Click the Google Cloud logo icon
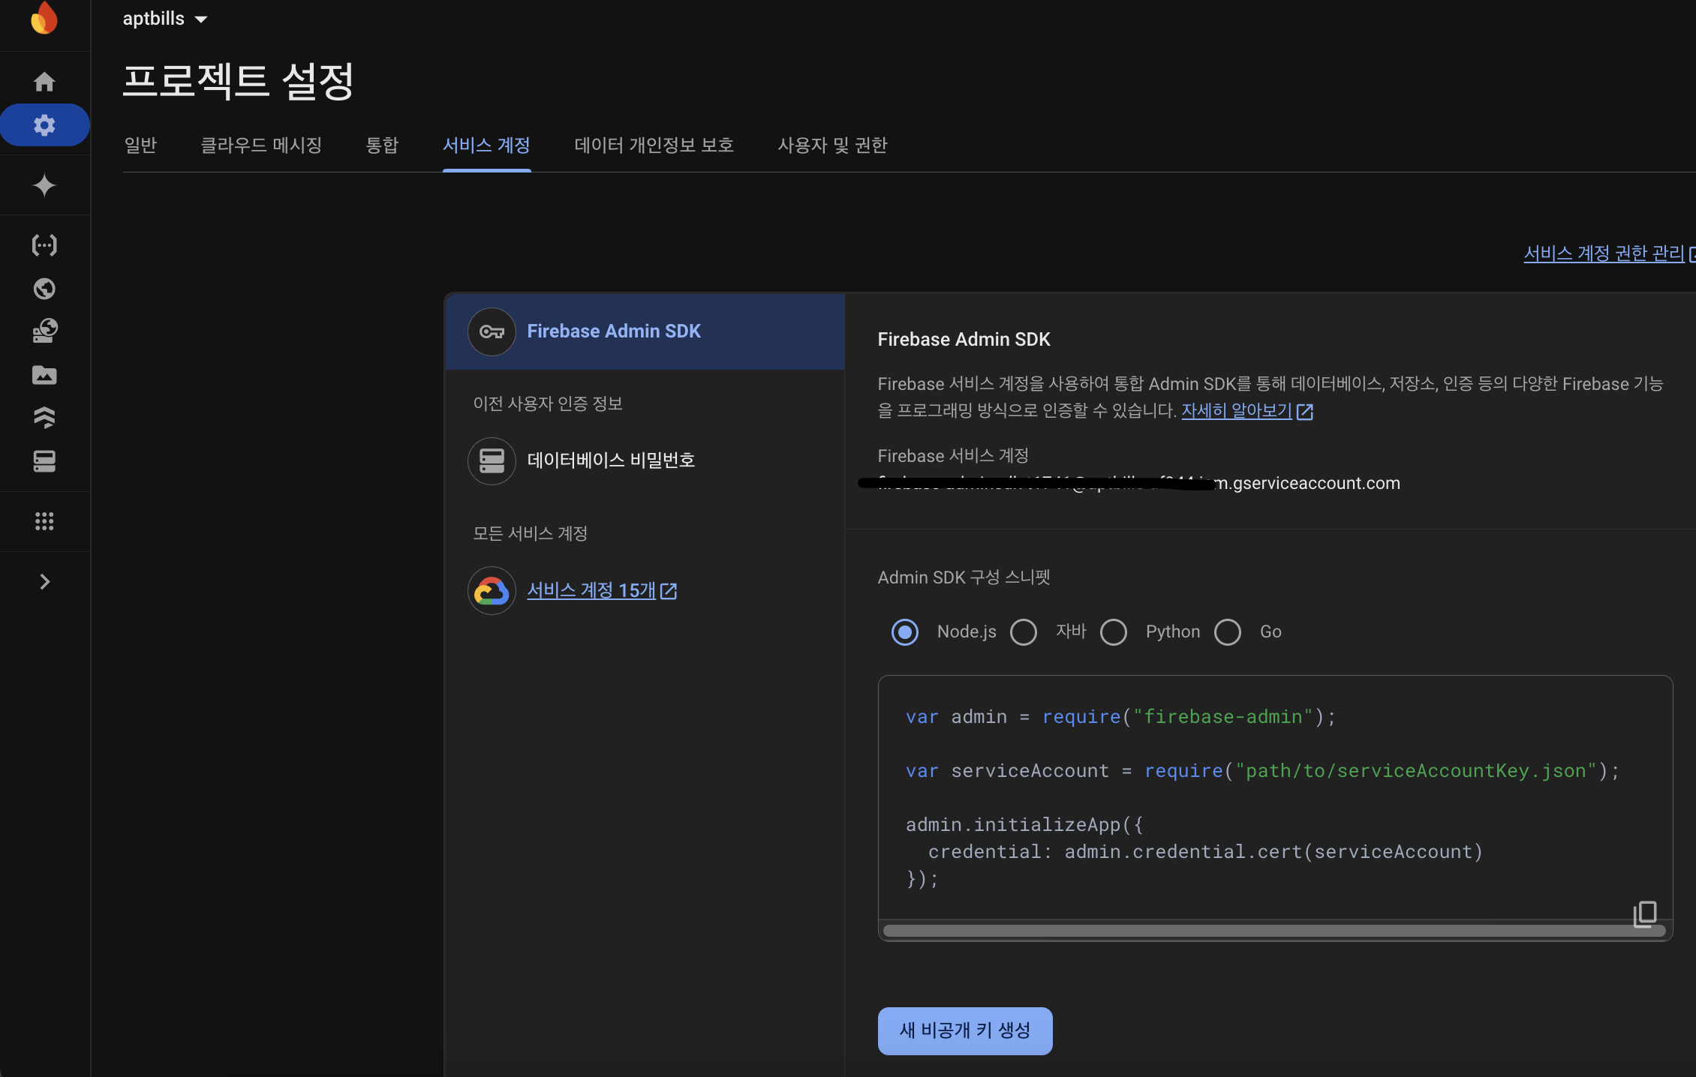1696x1077 pixels. point(492,591)
